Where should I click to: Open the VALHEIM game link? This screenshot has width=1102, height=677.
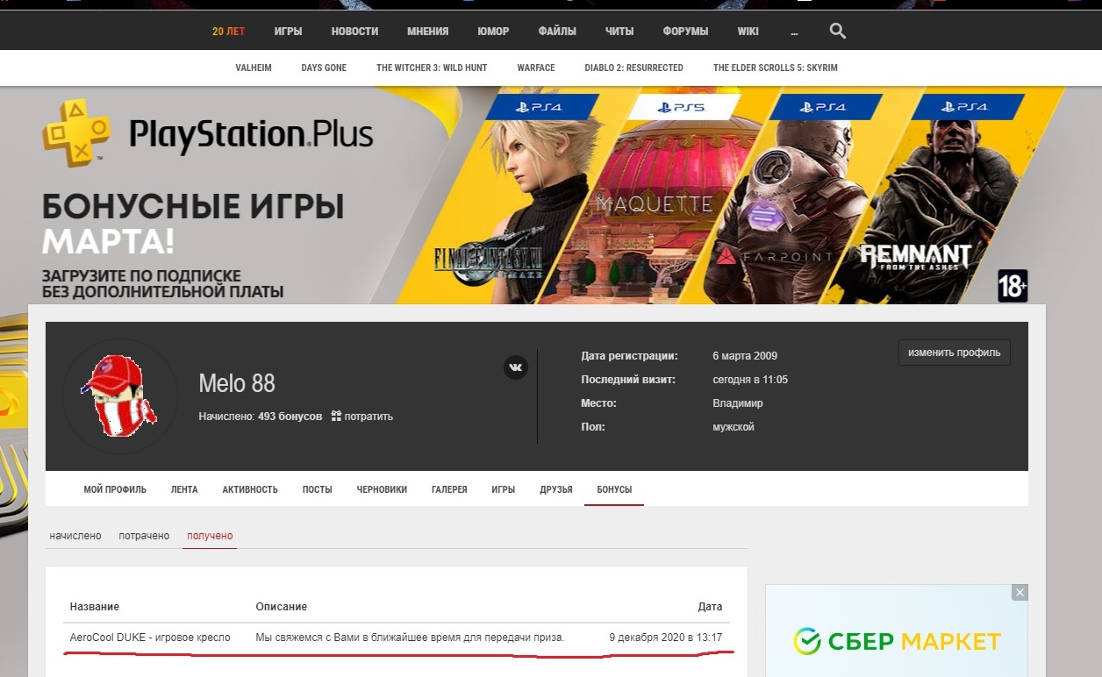[254, 68]
